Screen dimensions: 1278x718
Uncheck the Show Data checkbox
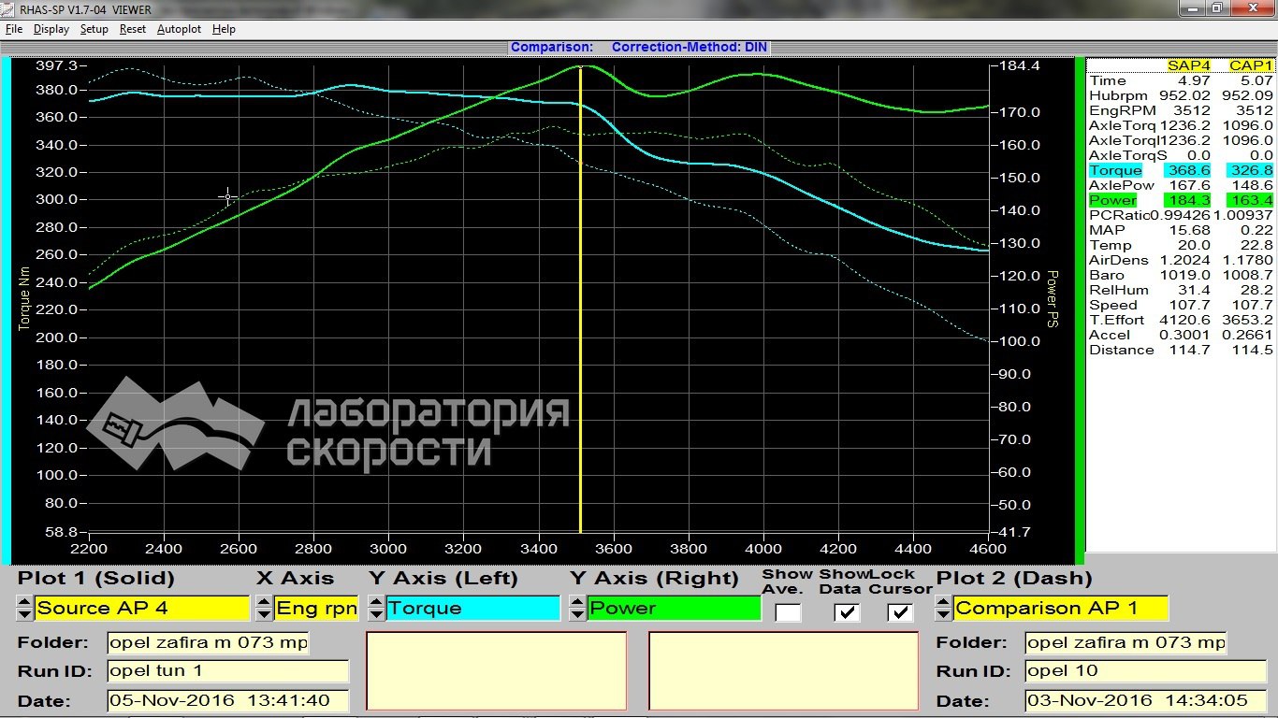(x=847, y=612)
